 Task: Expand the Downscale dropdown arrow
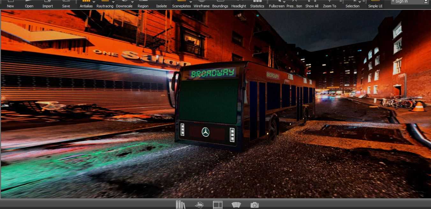133,2
